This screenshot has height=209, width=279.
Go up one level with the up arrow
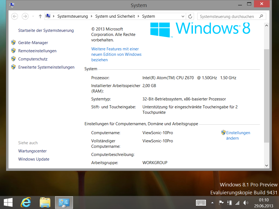40,16
